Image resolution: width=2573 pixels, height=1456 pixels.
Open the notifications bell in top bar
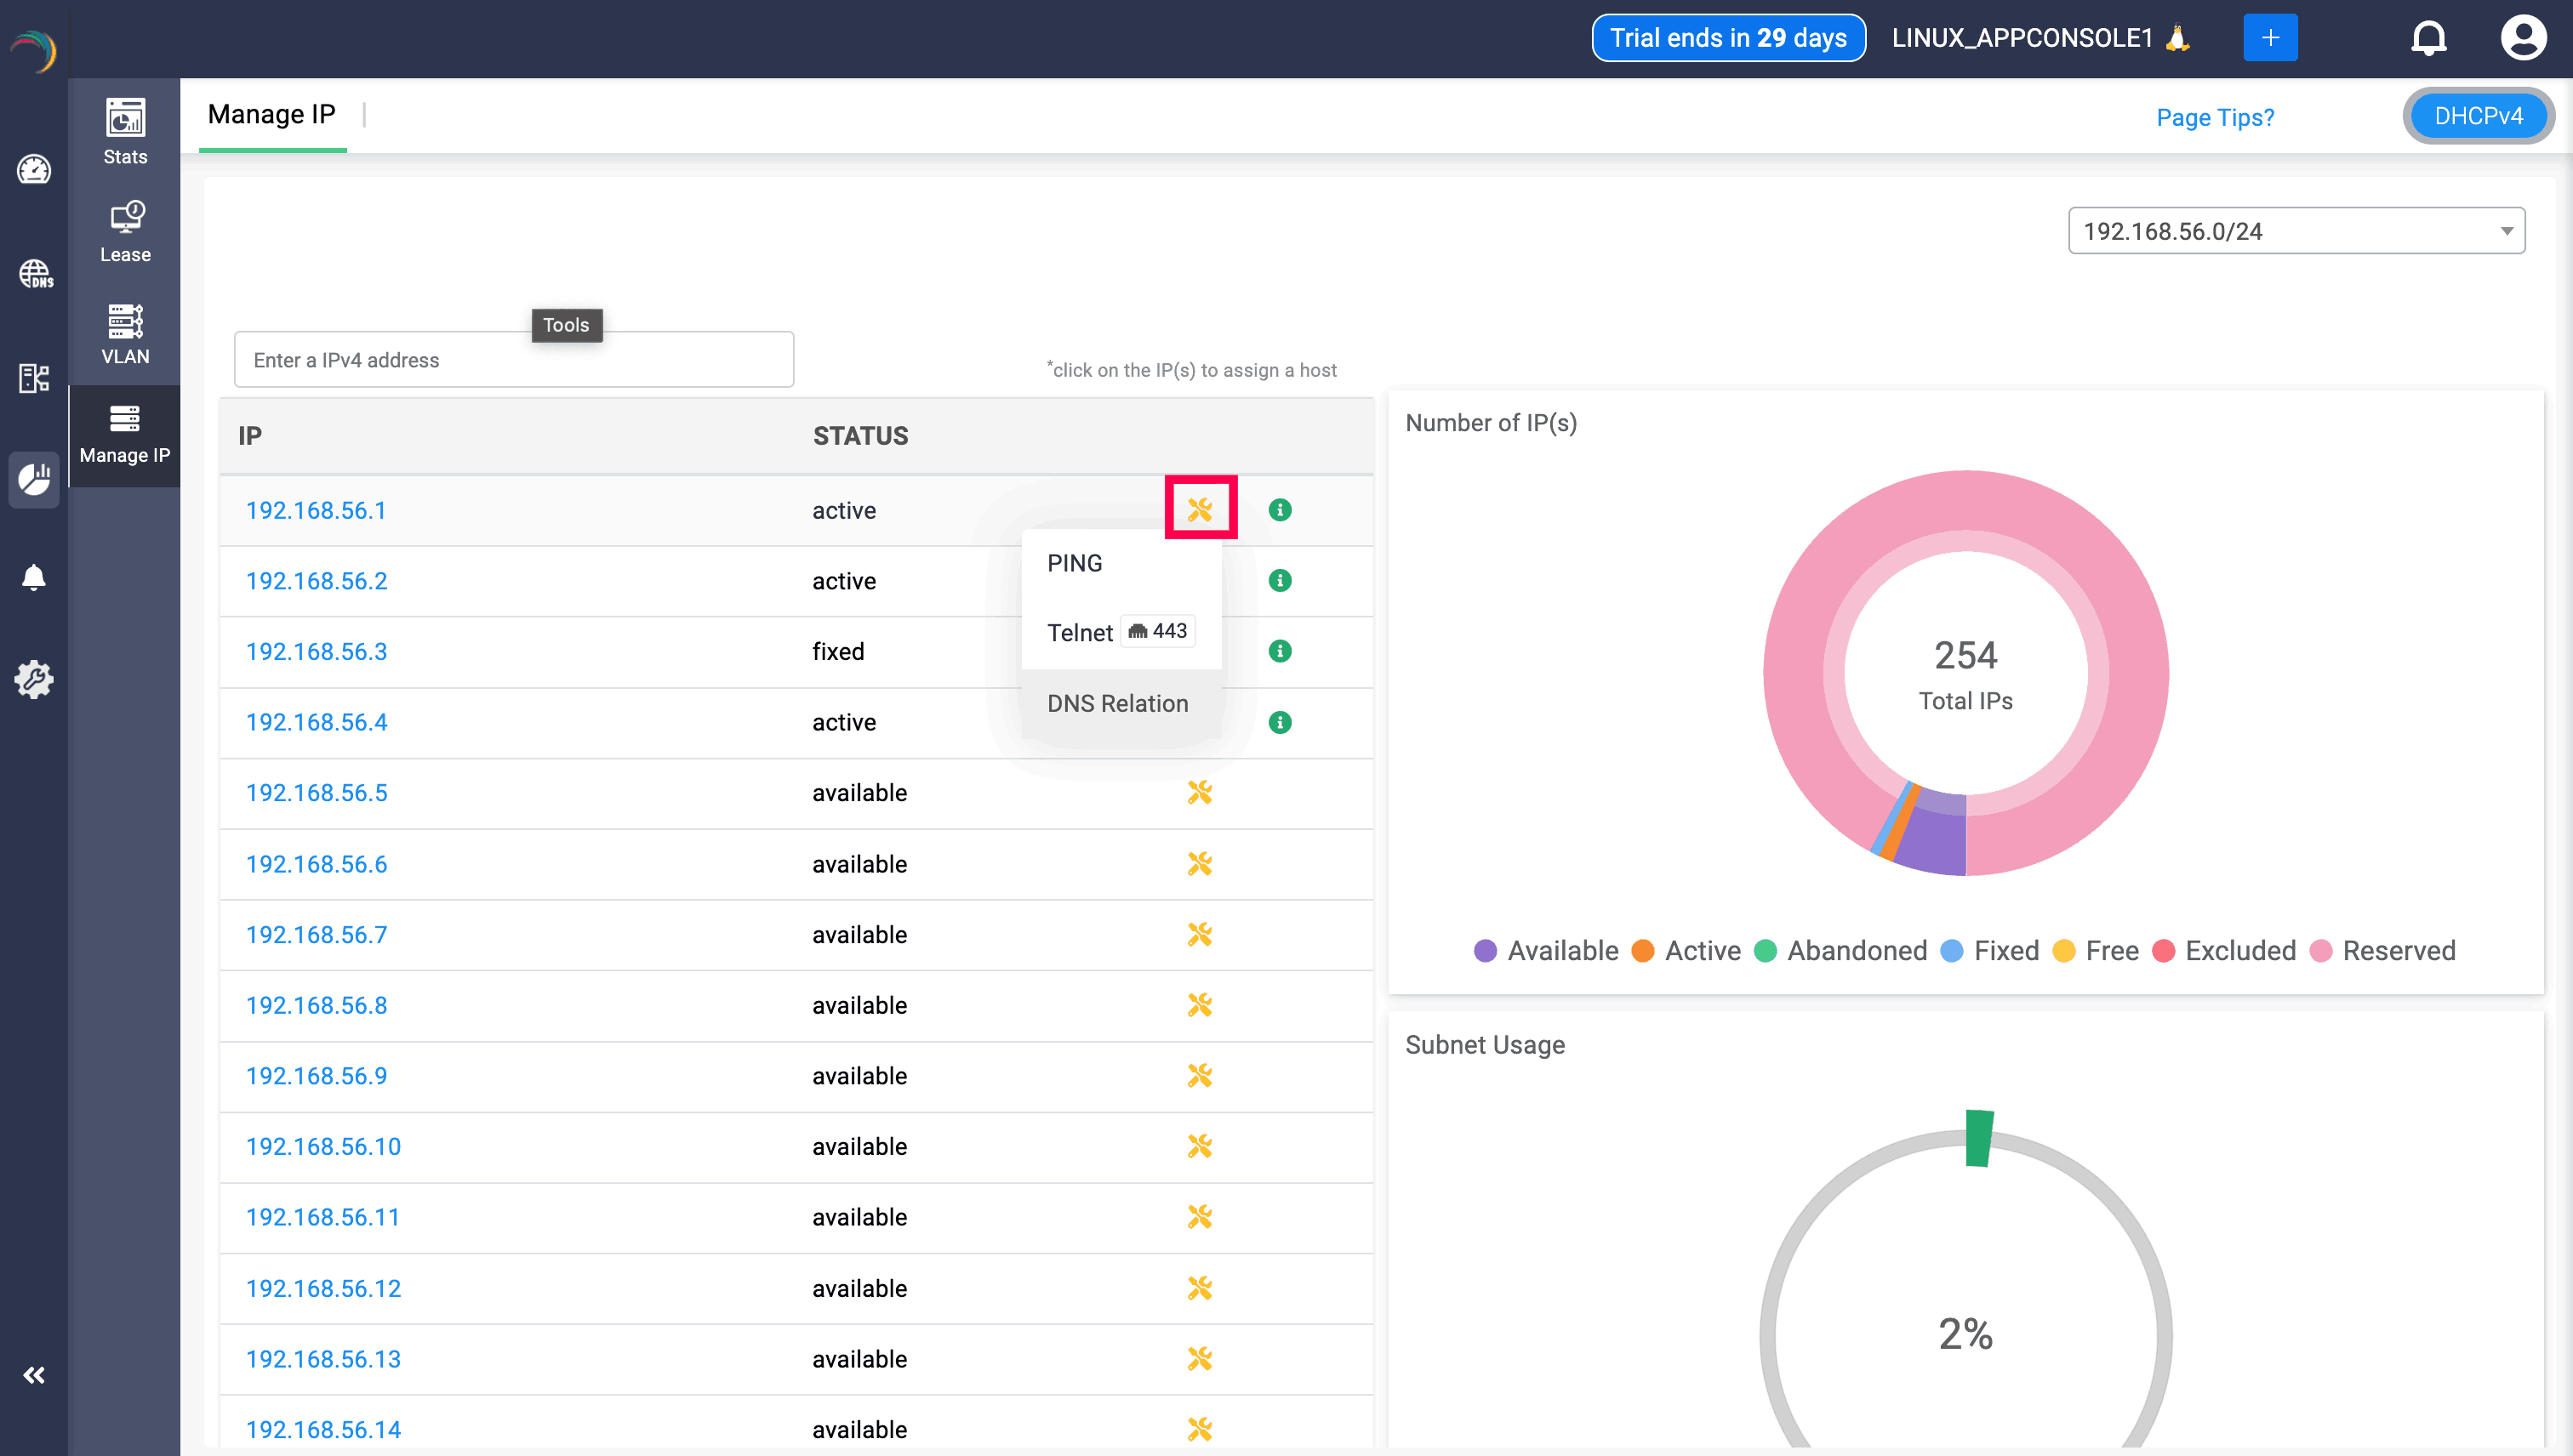[x=2428, y=38]
